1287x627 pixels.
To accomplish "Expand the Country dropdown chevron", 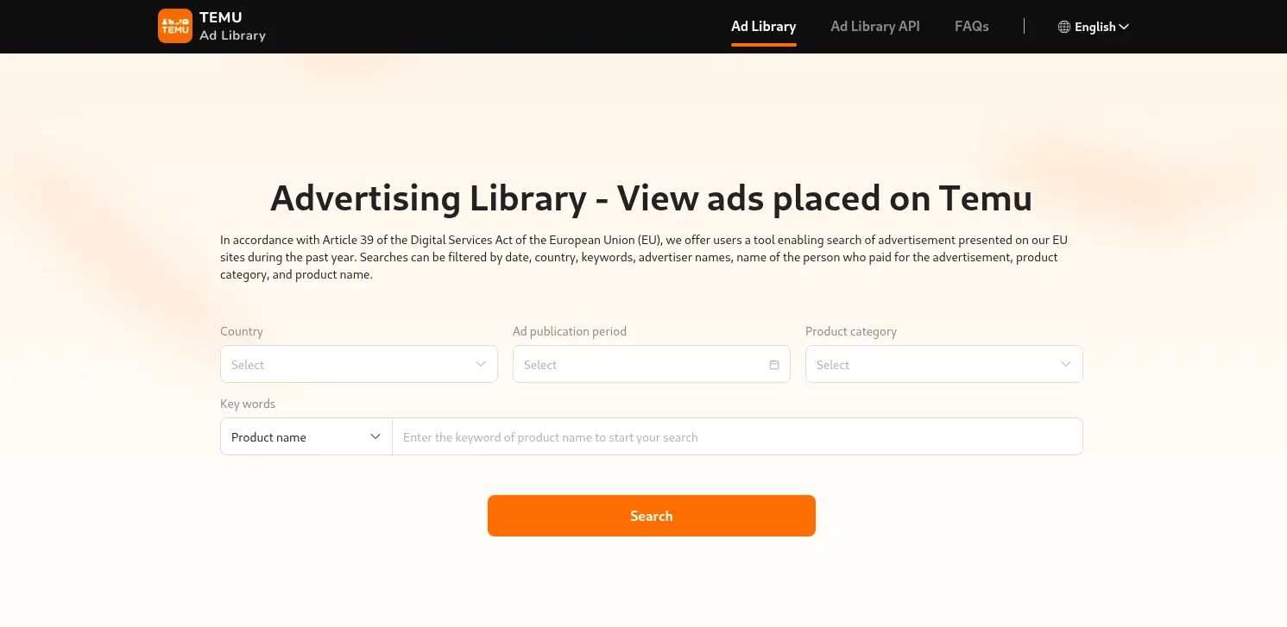I will click(481, 364).
